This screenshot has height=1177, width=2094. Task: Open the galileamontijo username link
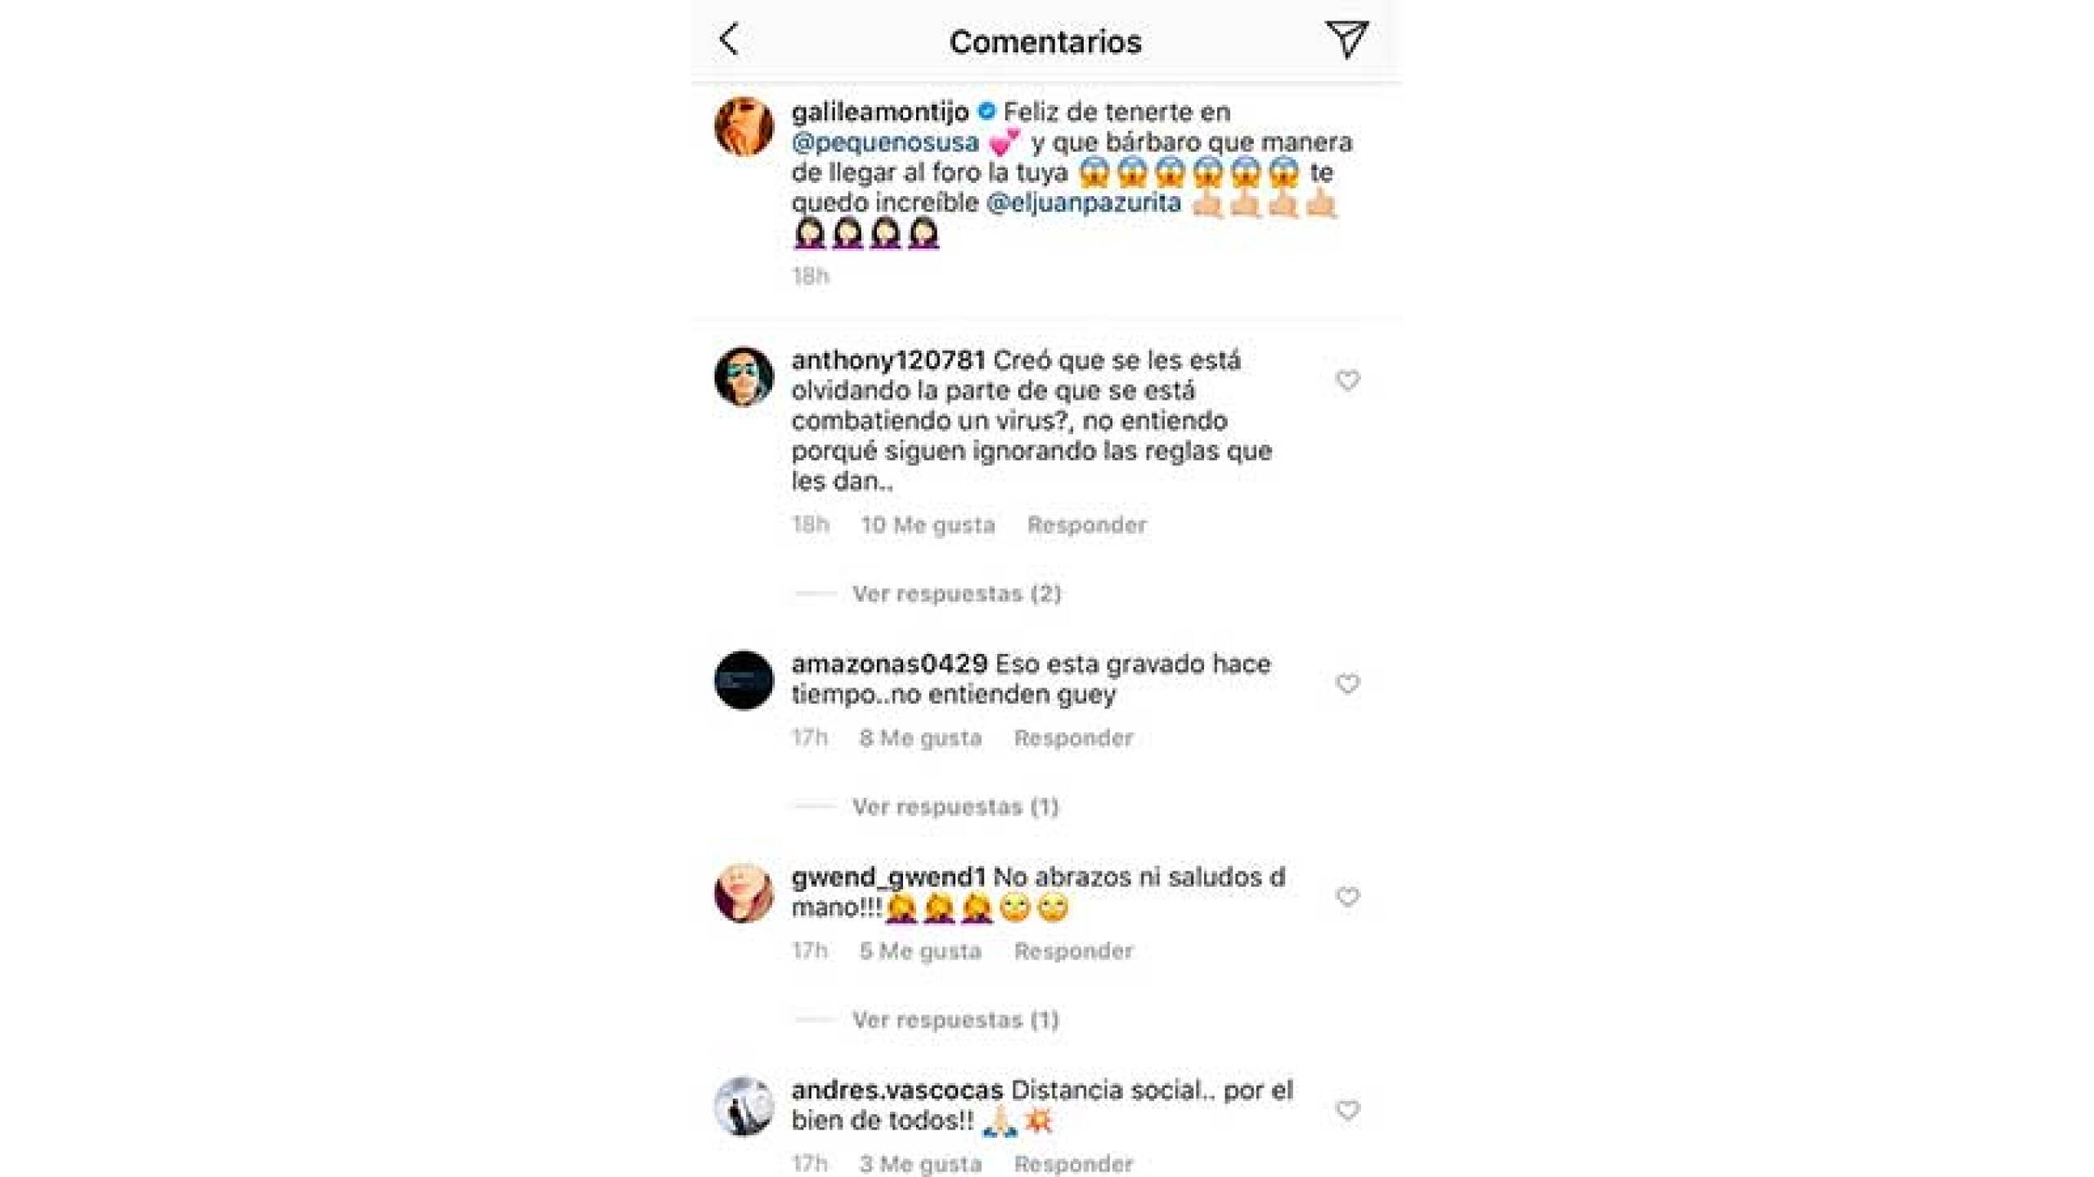[879, 112]
